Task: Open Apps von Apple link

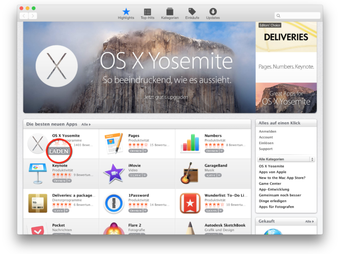Action: coord(272,172)
